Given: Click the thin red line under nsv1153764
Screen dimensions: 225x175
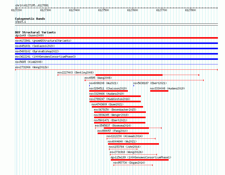Looking at the screenshot, I should [123, 149].
